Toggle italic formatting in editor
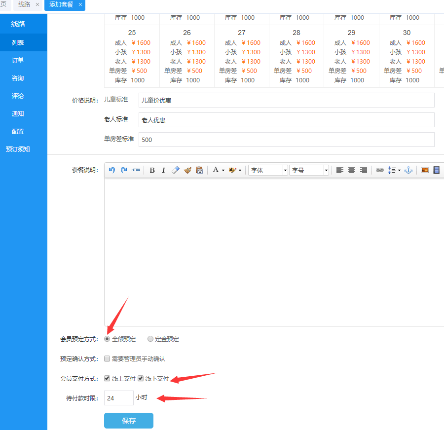Viewport: 444px width, 430px height. (x=163, y=170)
